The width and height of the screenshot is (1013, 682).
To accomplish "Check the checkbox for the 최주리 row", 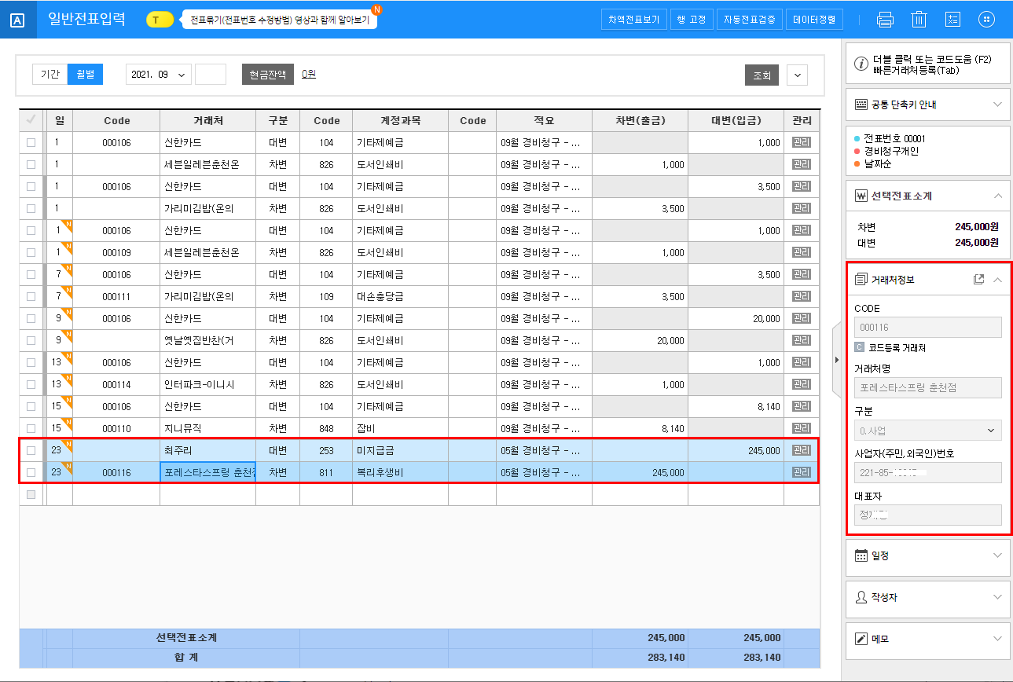I will point(31,451).
